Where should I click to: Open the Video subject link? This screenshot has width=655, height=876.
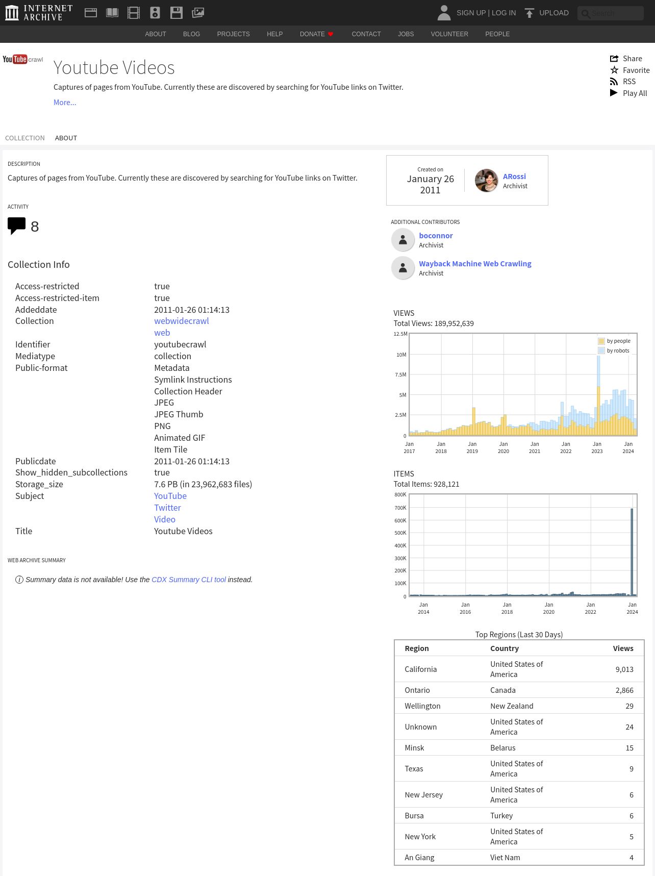coord(165,519)
